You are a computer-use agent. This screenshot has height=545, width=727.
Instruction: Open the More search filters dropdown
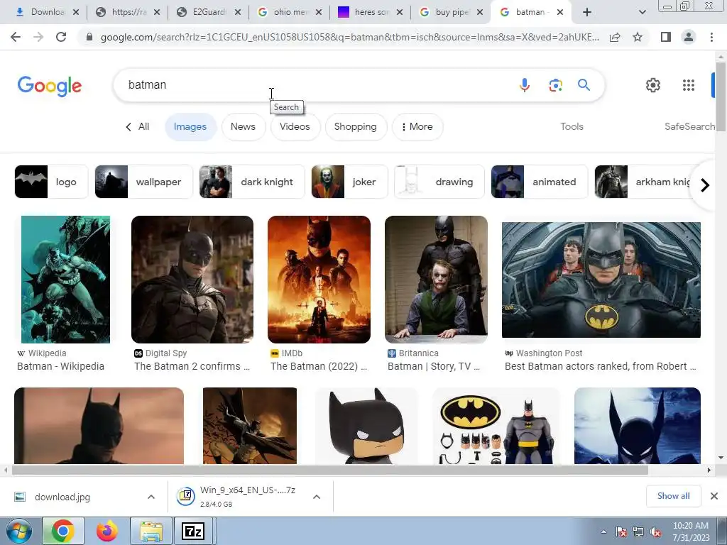pyautogui.click(x=417, y=127)
